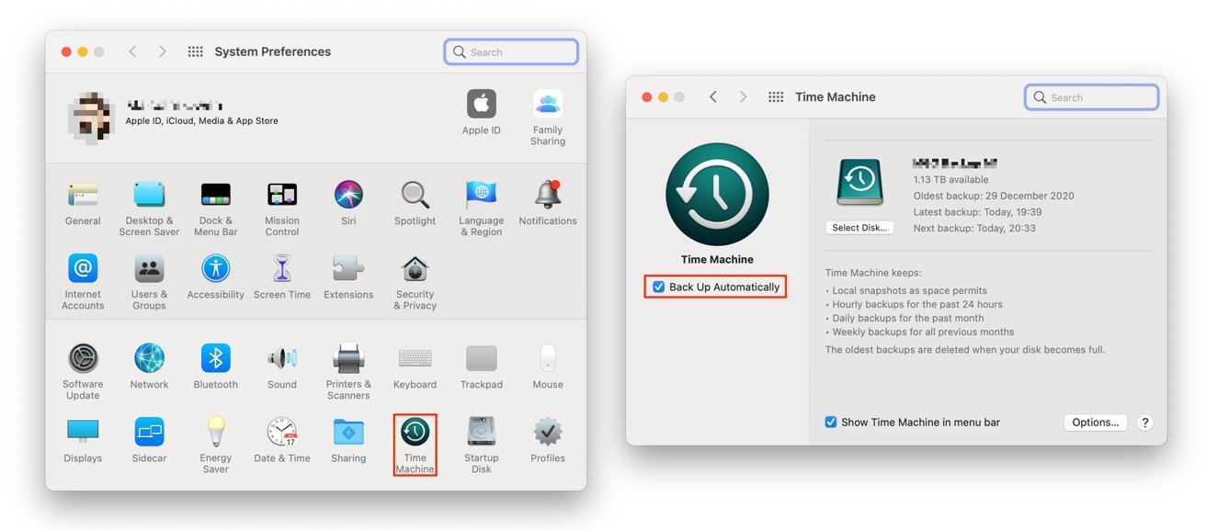The width and height of the screenshot is (1206, 530).
Task: Click '1.13 TB available' text
Action: 951,180
